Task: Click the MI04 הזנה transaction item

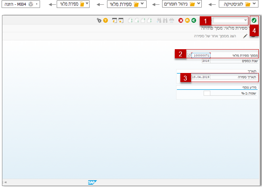Action: (x=21, y=4)
